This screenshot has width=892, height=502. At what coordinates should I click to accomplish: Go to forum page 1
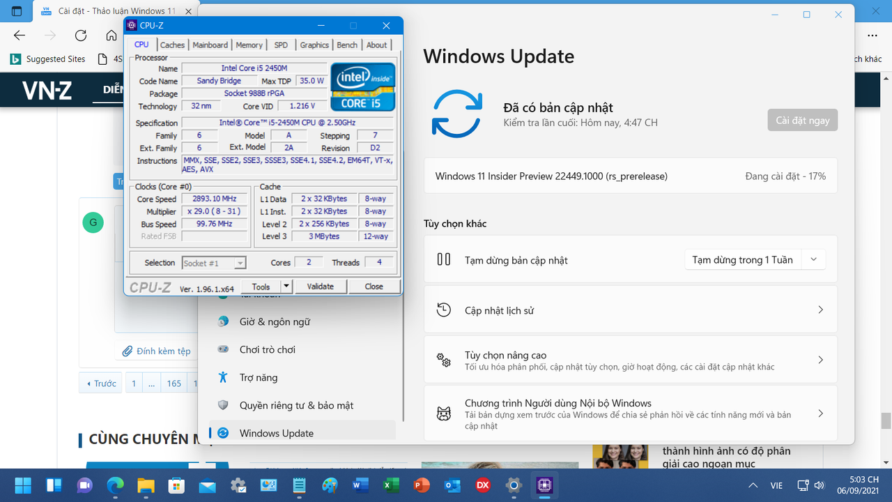pyautogui.click(x=133, y=383)
